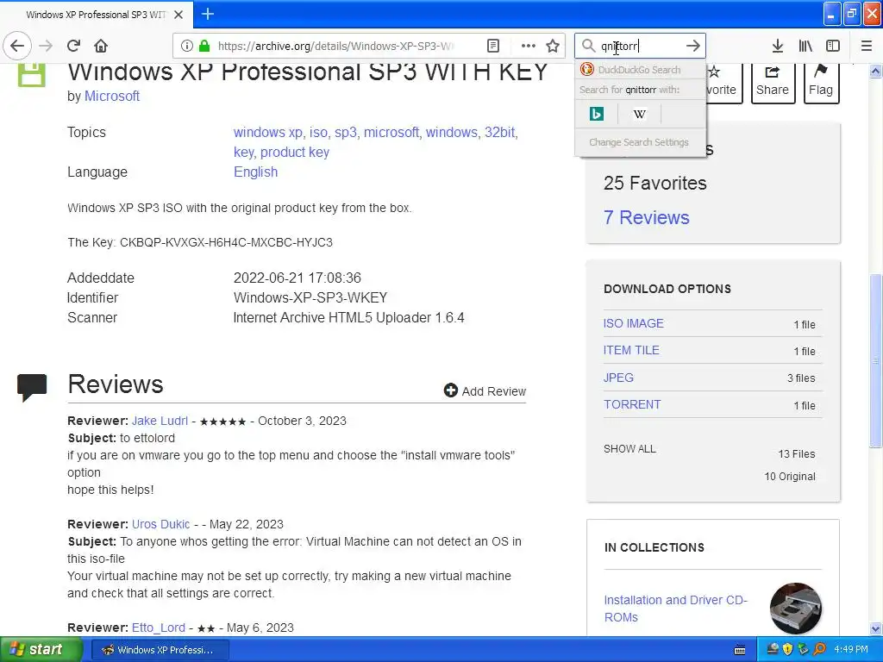Reload the current page

[x=74, y=46]
